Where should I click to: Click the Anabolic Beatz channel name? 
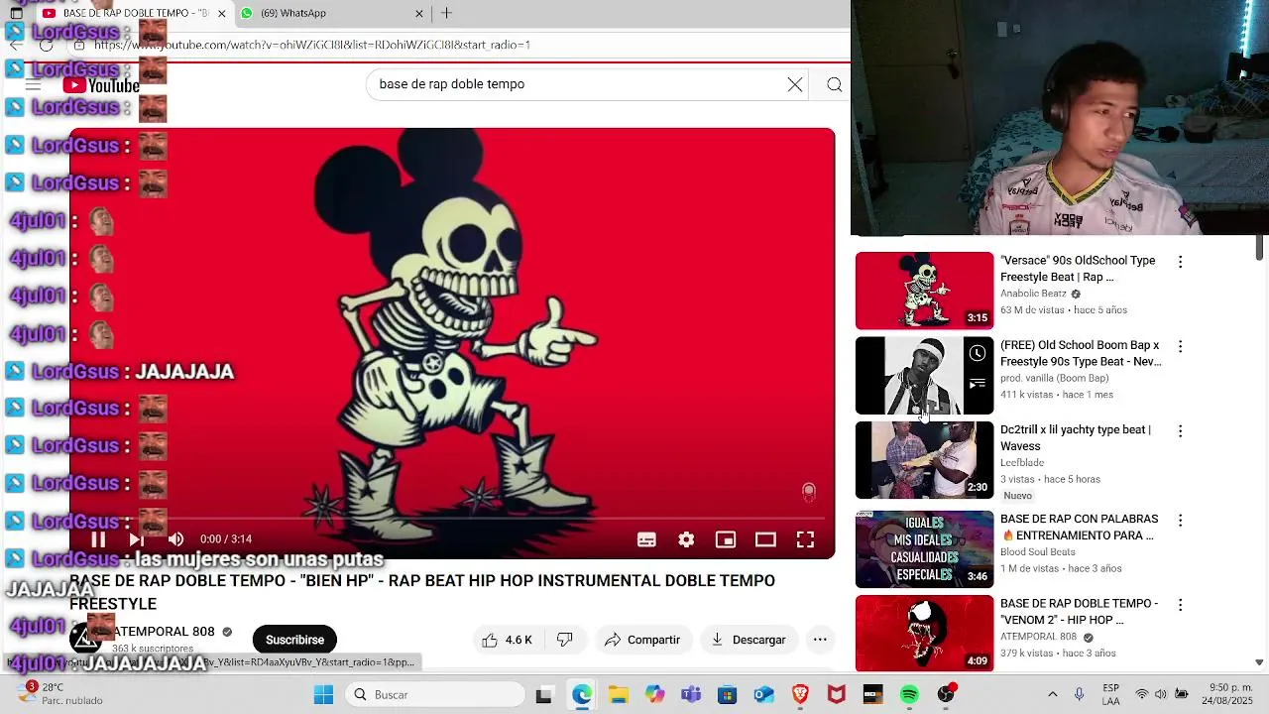click(x=1033, y=294)
